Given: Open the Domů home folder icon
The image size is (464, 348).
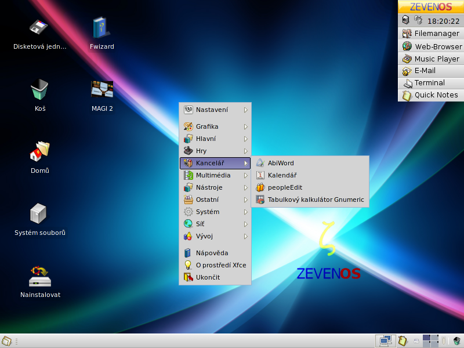Looking at the screenshot, I should click(x=39, y=151).
